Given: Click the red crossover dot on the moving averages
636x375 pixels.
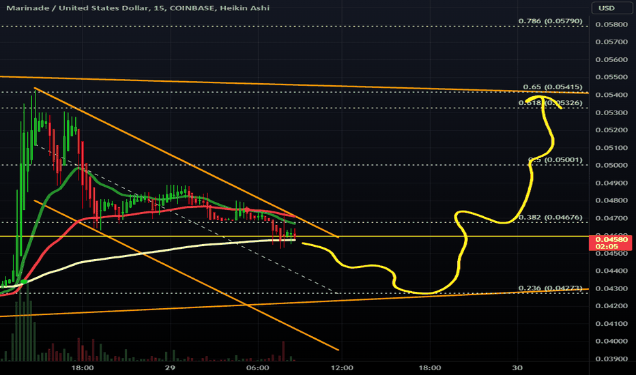Looking at the screenshot, I should [246, 209].
